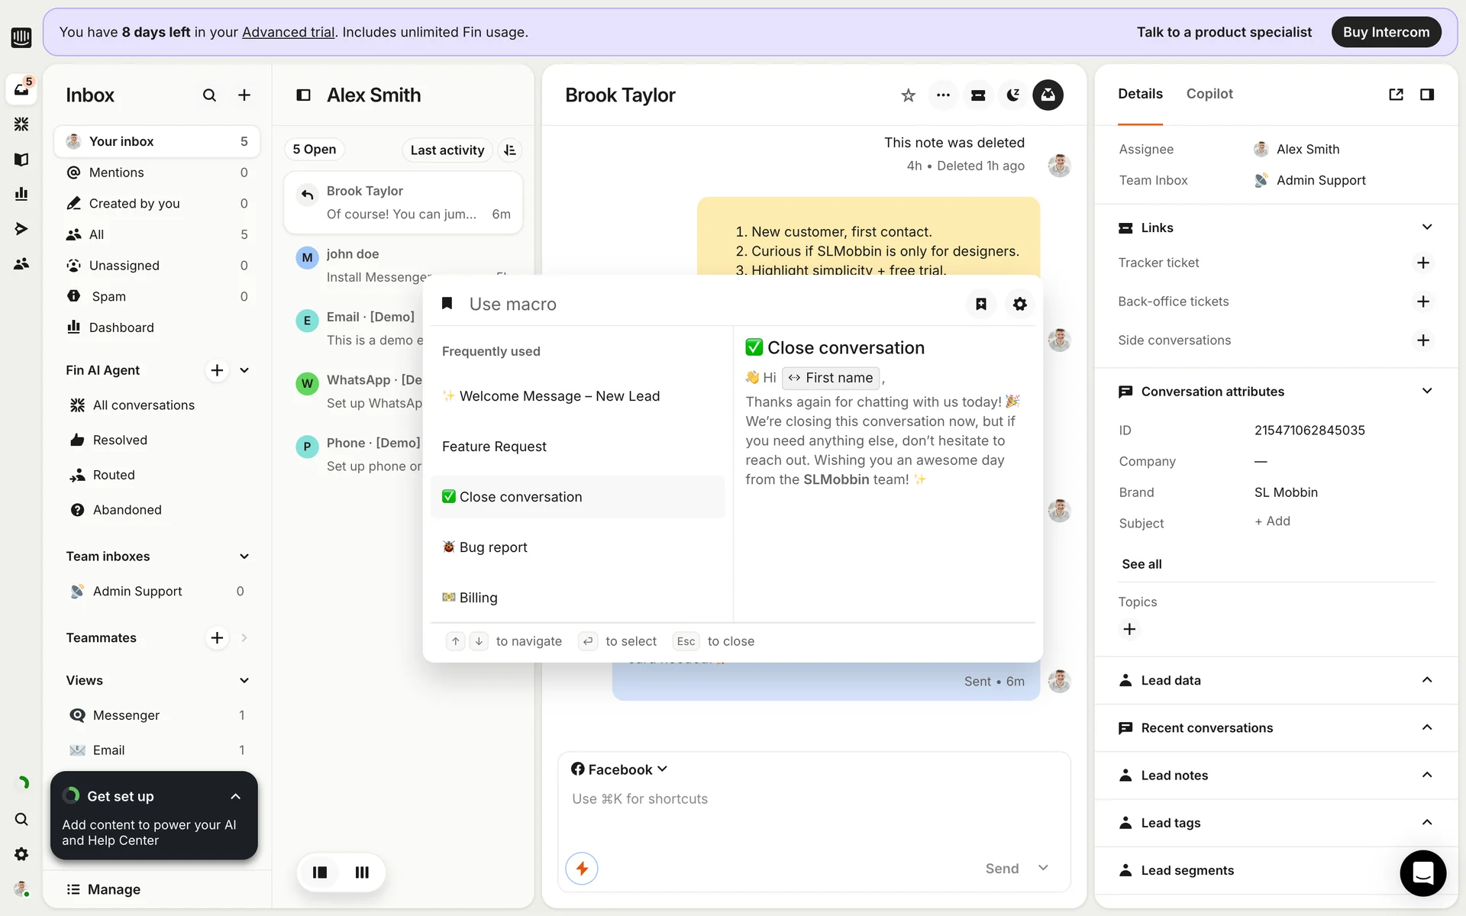Hide the right details side panel
The height and width of the screenshot is (916, 1466).
pyautogui.click(x=1426, y=95)
